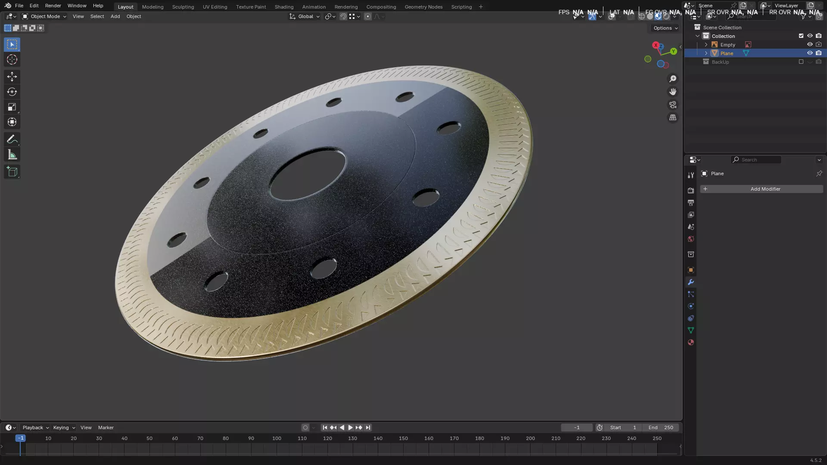
Task: Hide the Collection in viewport
Action: 810,36
